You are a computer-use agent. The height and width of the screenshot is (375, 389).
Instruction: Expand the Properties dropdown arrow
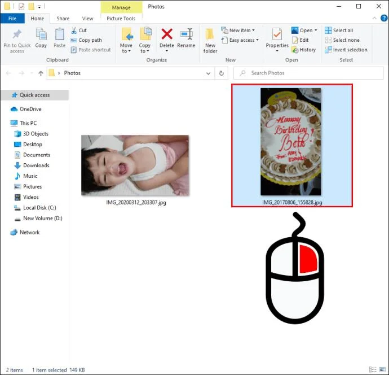point(277,51)
